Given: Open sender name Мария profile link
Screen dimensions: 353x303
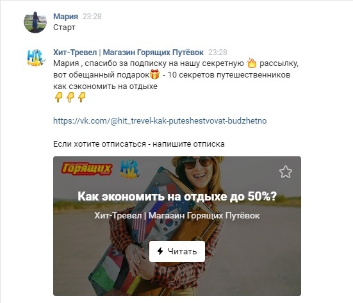Looking at the screenshot, I should (65, 17).
